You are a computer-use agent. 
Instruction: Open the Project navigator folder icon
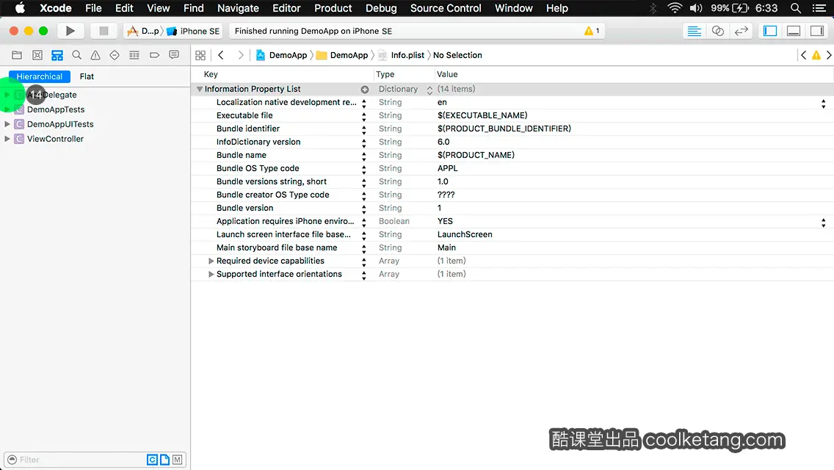click(17, 55)
